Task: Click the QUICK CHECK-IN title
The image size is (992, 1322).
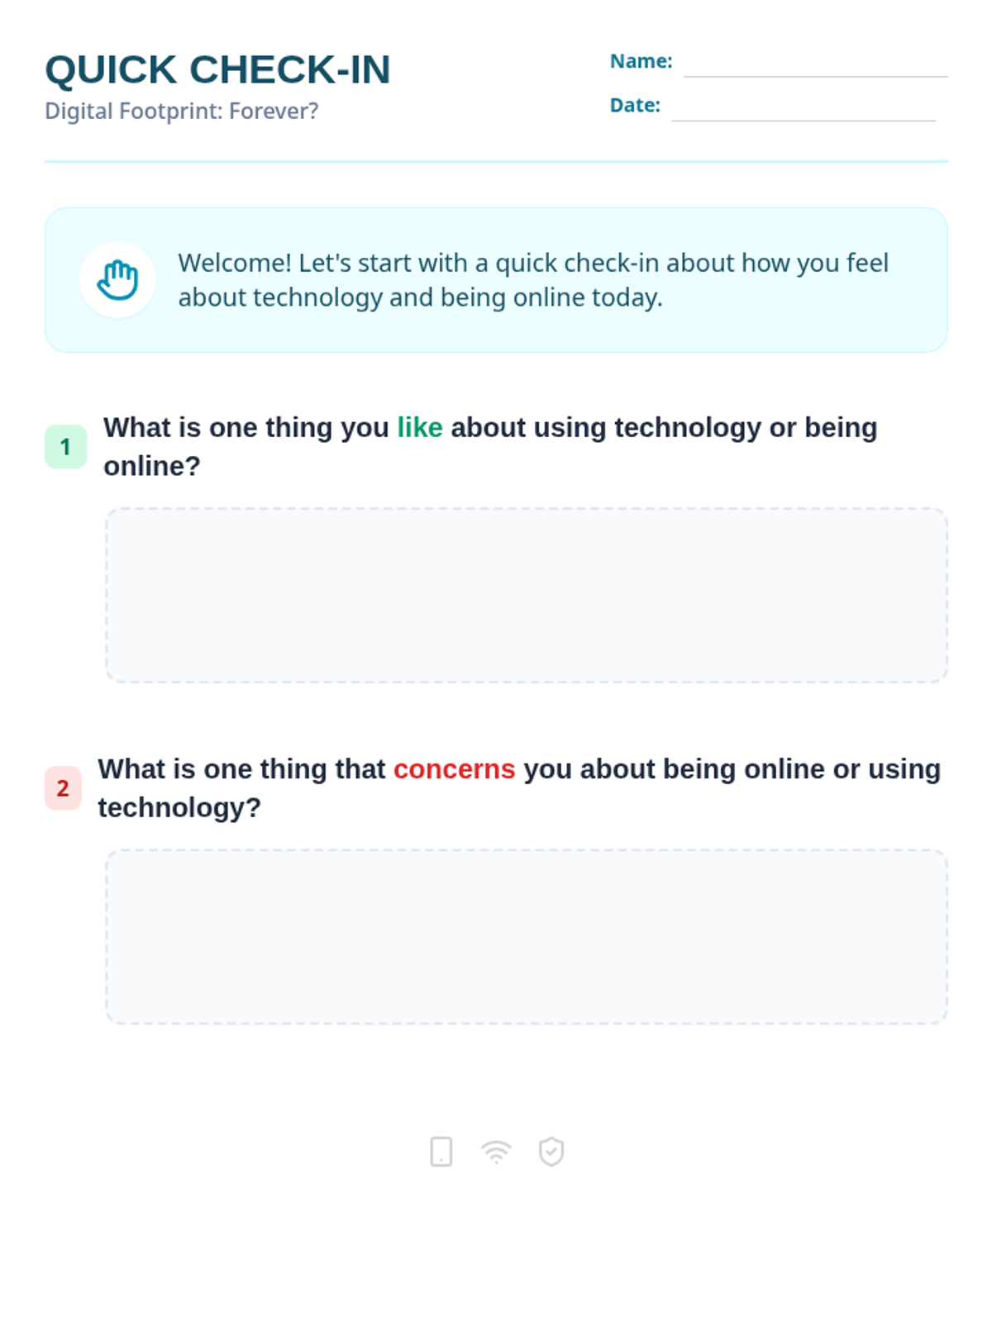Action: [217, 69]
